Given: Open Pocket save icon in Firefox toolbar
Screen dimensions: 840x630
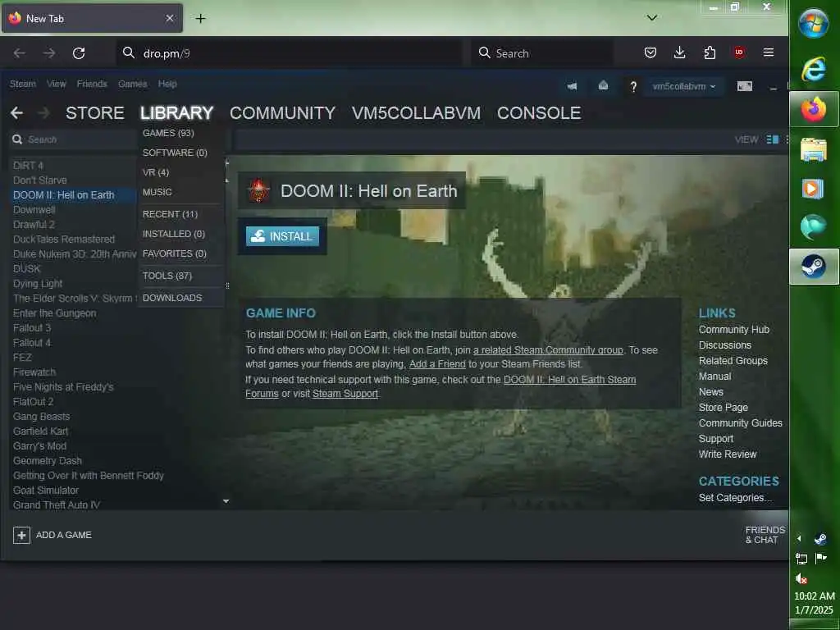Looking at the screenshot, I should pos(651,52).
